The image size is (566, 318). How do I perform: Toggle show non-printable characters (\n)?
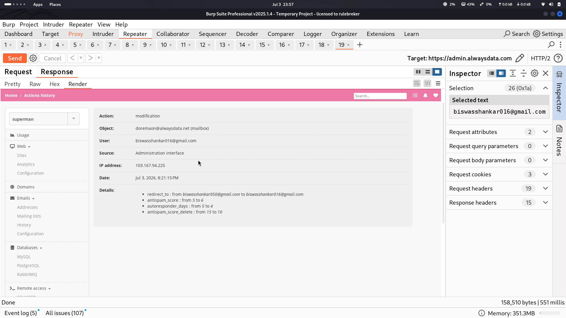coord(427,84)
